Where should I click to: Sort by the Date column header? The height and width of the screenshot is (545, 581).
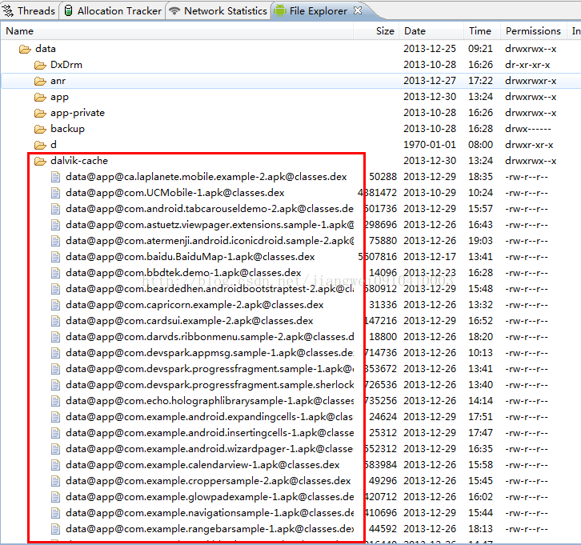431,31
